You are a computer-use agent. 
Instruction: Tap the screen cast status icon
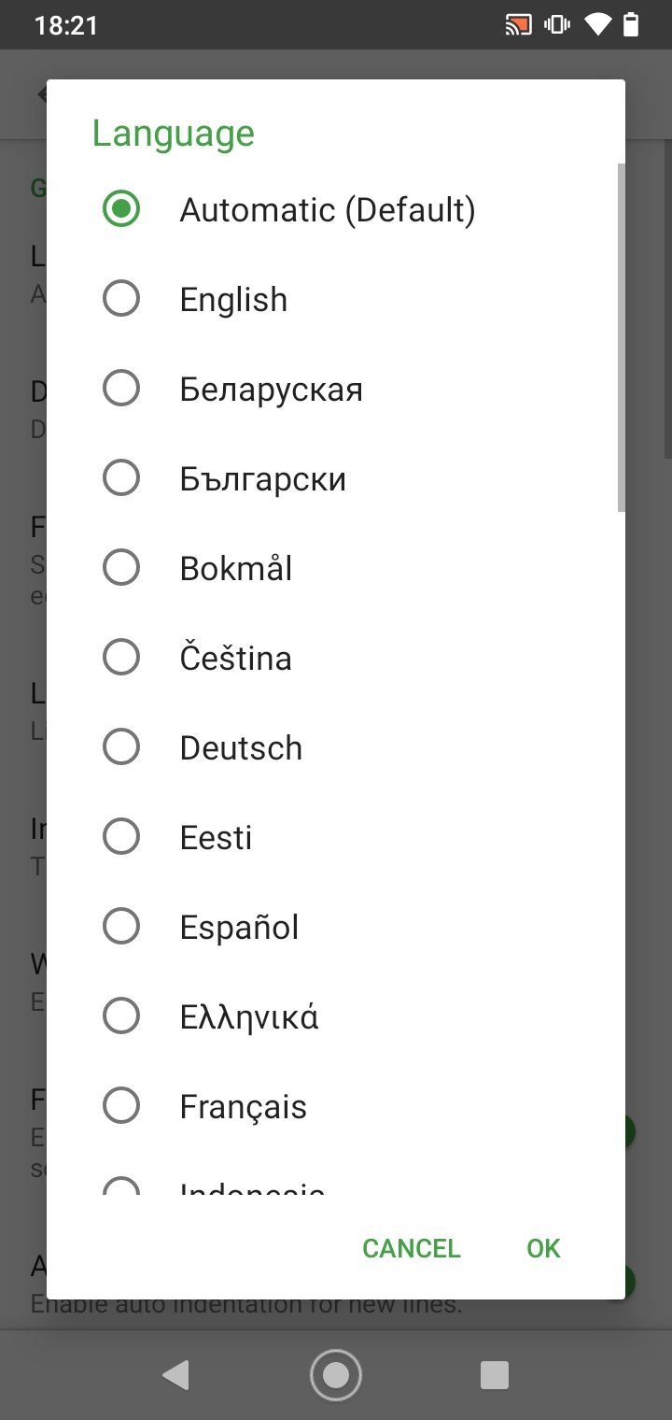(518, 24)
